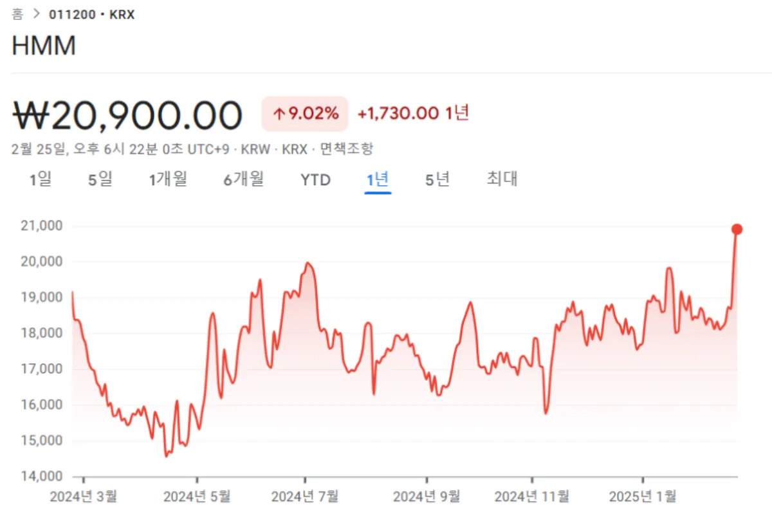The height and width of the screenshot is (521, 772).
Task: Click the breadcrumb chevron after 홈
Action: [x=37, y=14]
